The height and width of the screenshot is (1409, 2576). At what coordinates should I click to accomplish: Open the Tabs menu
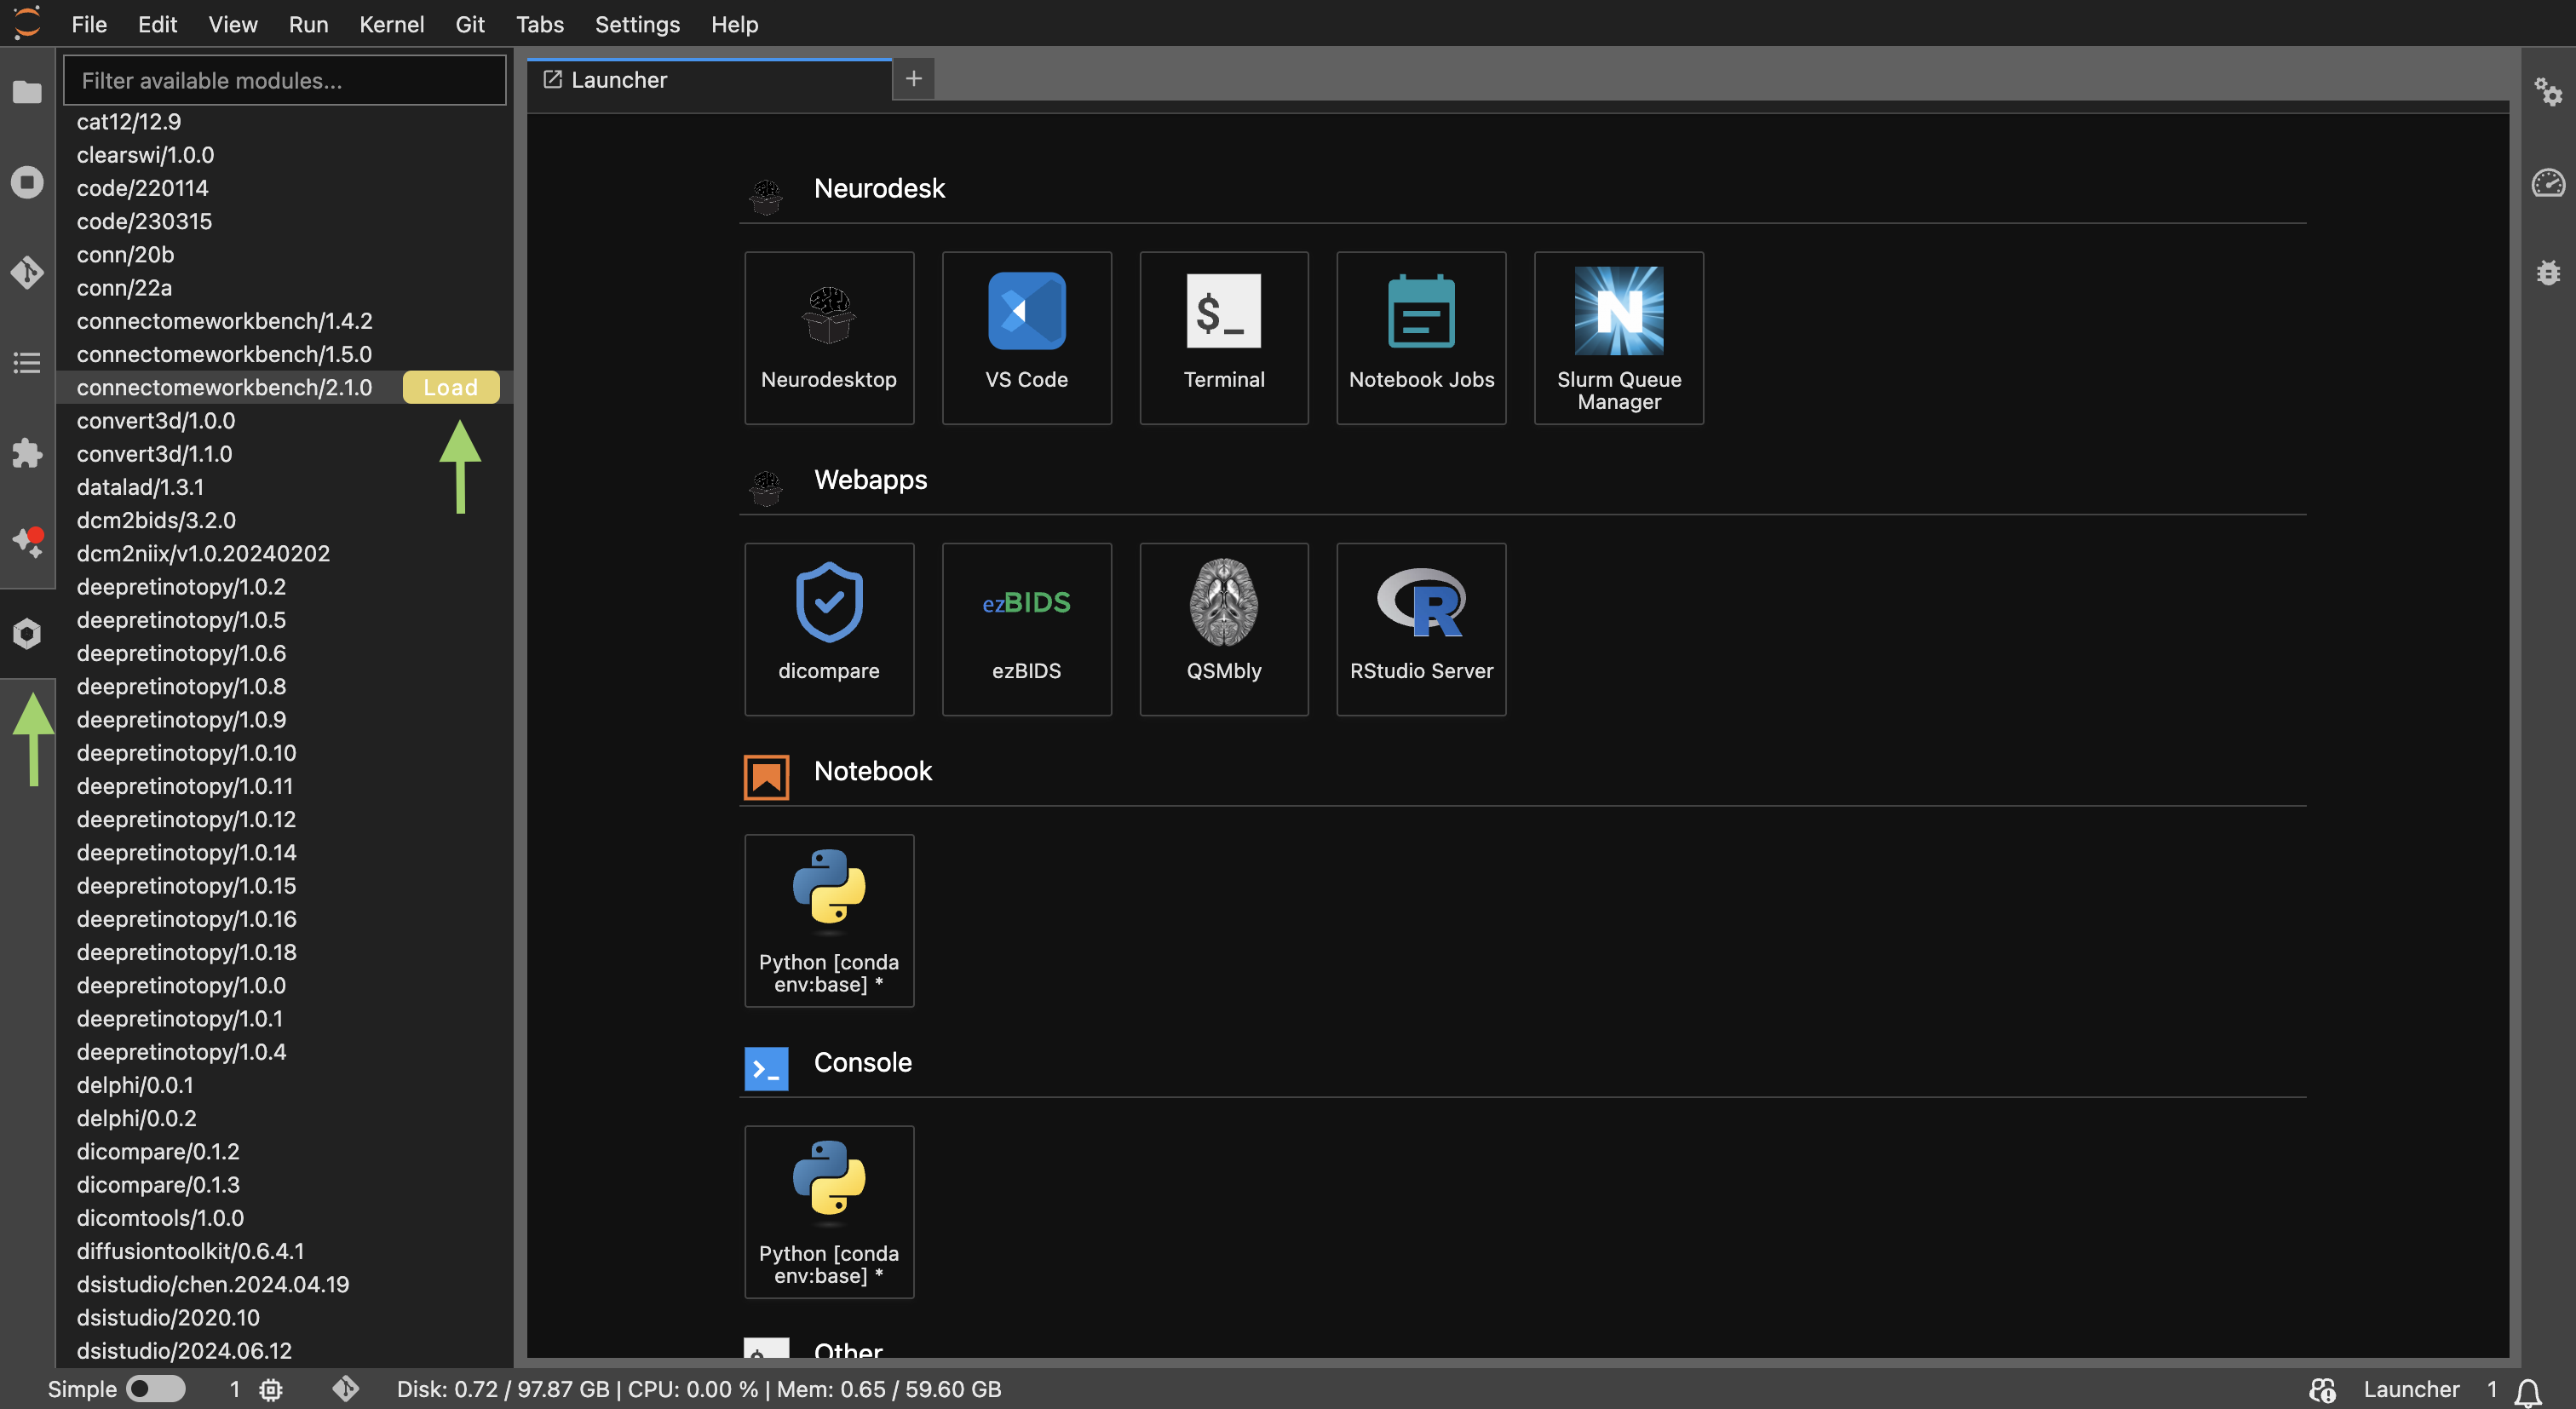click(539, 24)
